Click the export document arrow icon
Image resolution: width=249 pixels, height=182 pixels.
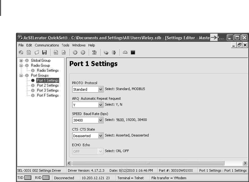64,52
